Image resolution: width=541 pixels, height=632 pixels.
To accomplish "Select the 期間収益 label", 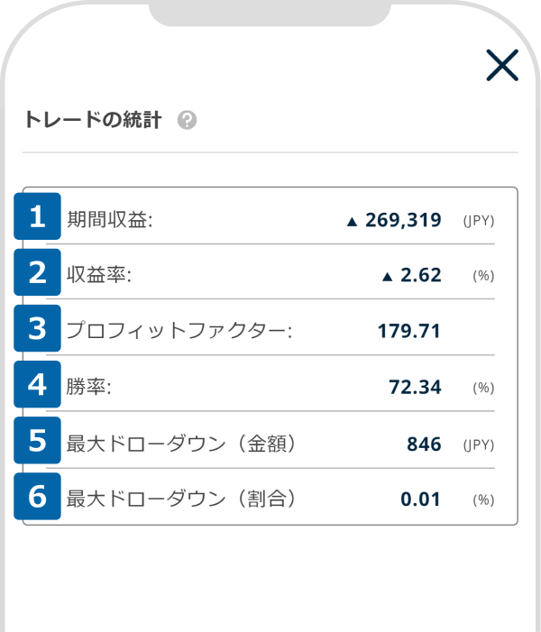I will click(109, 220).
